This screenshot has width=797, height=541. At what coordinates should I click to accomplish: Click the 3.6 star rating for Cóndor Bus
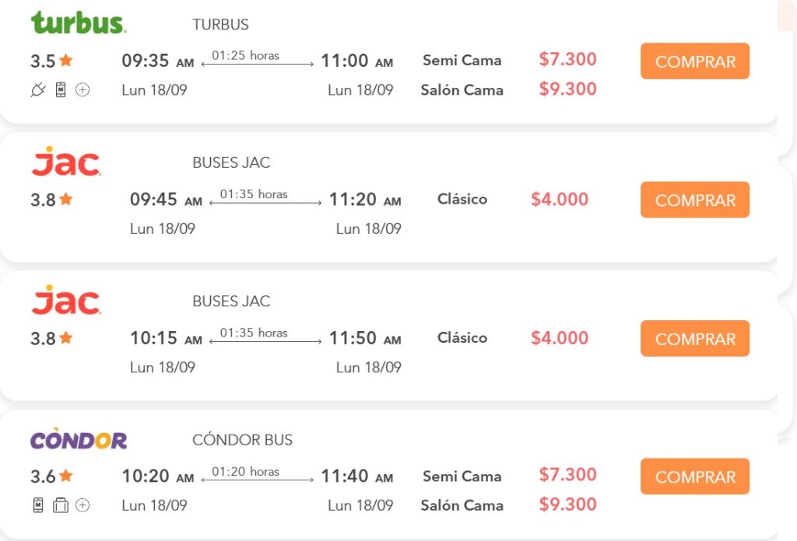51,476
